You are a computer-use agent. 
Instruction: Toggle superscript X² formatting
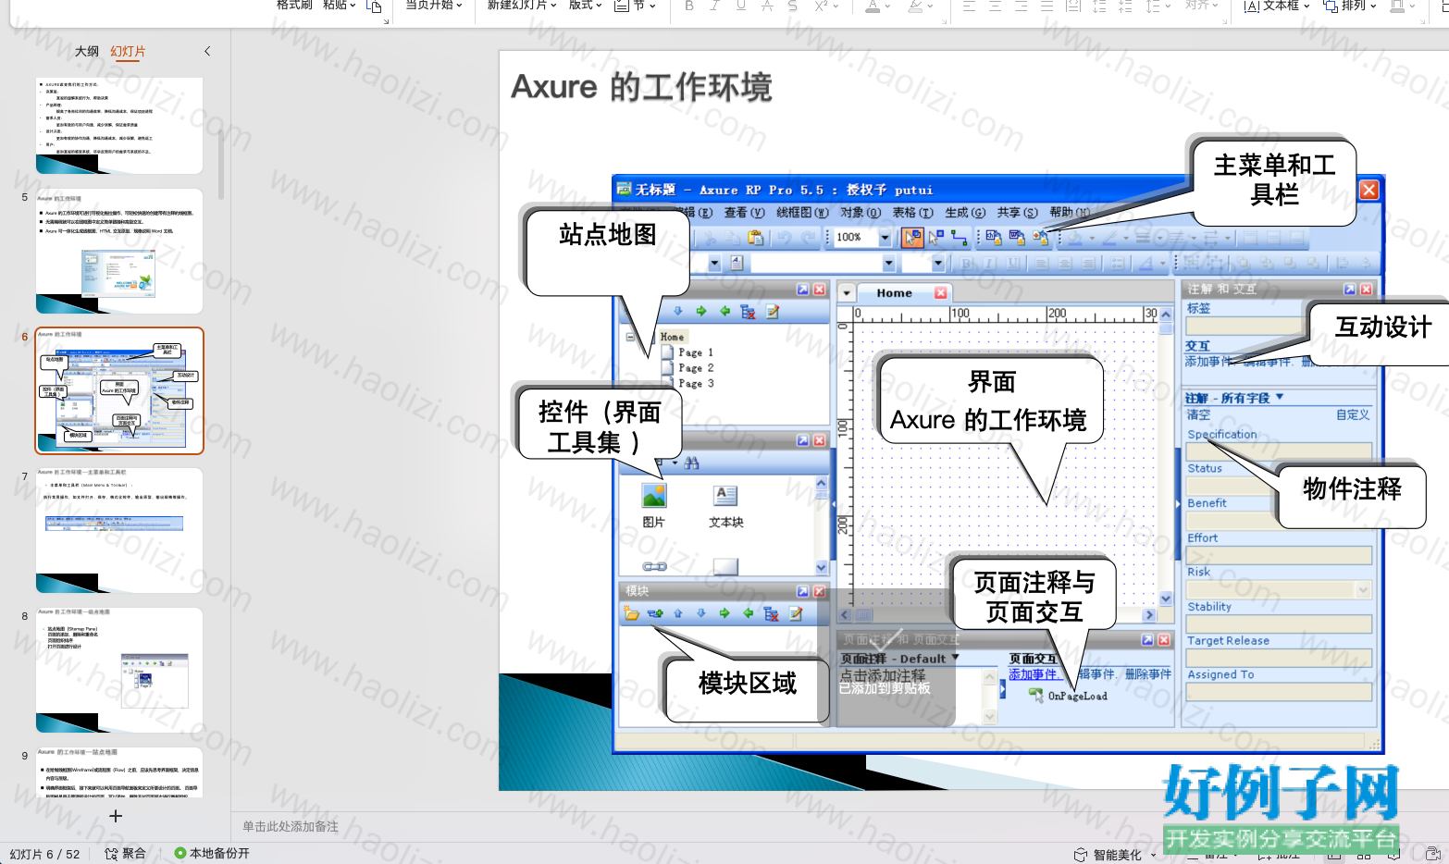(x=820, y=6)
